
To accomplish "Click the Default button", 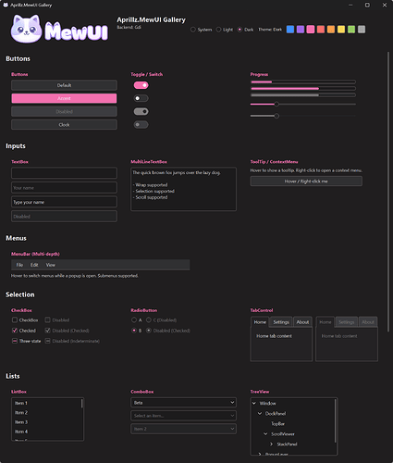I will coord(64,85).
